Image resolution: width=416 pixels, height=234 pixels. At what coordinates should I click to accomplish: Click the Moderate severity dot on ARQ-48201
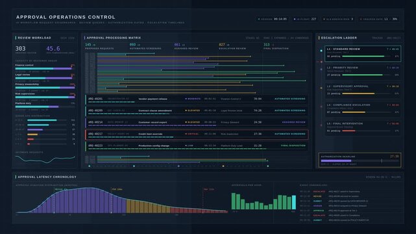pos(186,99)
